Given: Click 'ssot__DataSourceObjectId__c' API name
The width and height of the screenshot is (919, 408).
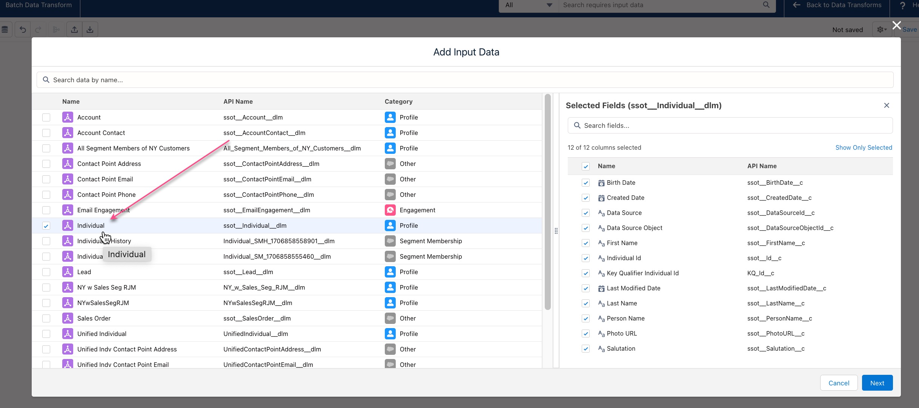Looking at the screenshot, I should pyautogui.click(x=790, y=228).
